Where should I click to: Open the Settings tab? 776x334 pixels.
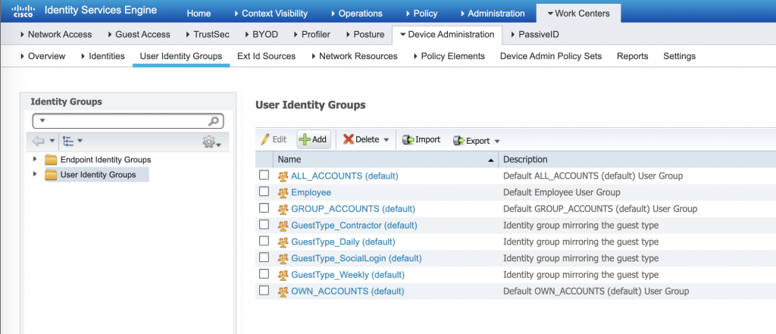pos(680,56)
